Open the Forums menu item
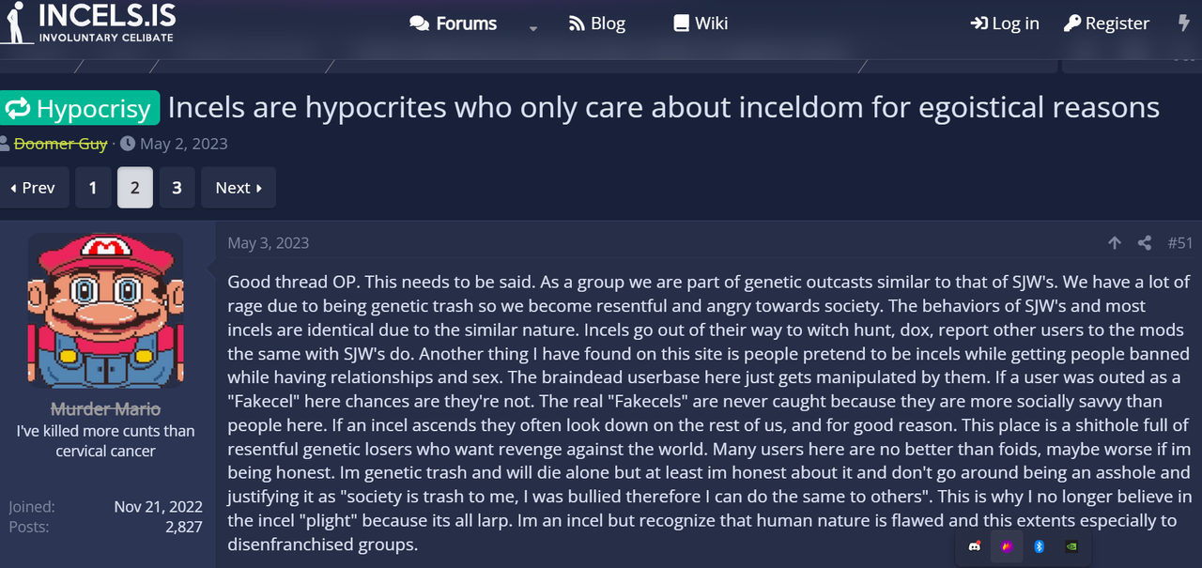 (x=454, y=23)
